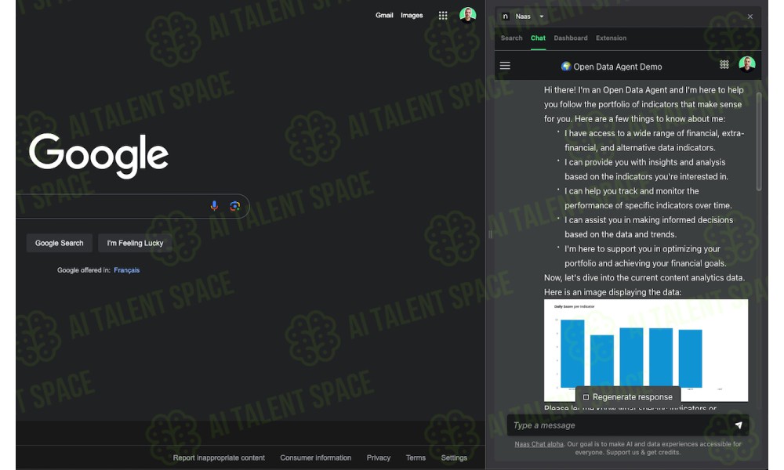Open the Naas Chat alpha link
Viewport: 784px width, 470px height.
[539, 444]
